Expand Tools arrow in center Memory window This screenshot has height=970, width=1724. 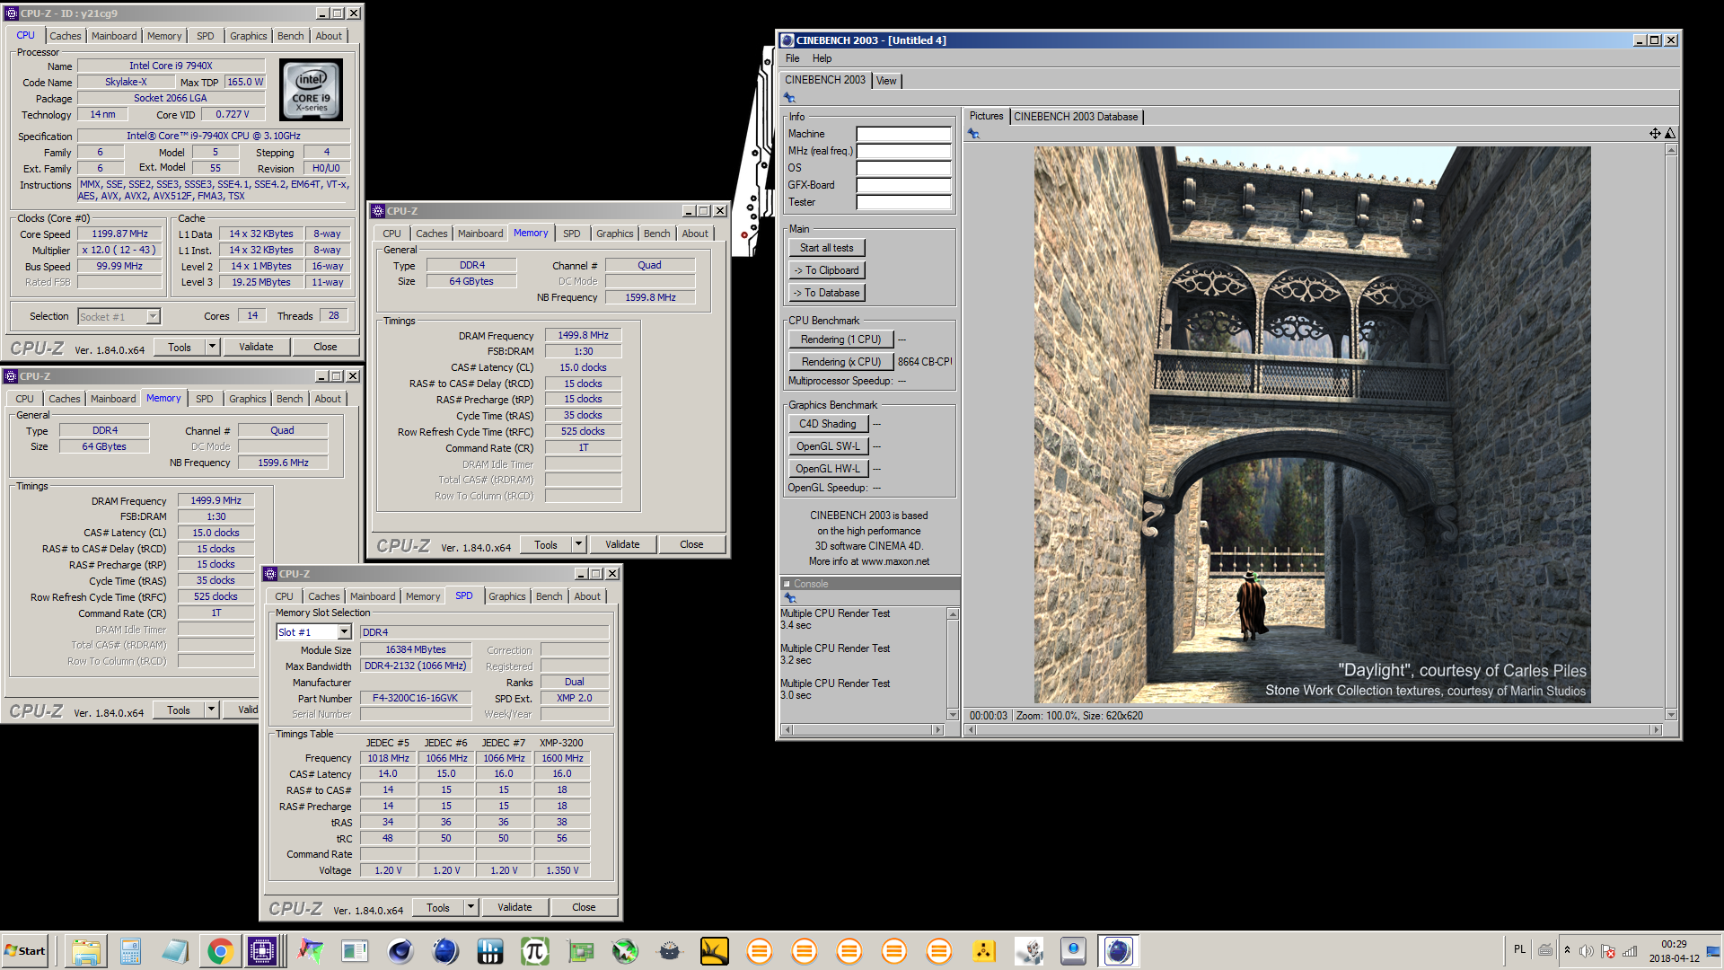tap(578, 544)
